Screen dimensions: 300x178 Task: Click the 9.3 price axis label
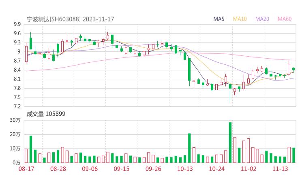tap(17, 42)
